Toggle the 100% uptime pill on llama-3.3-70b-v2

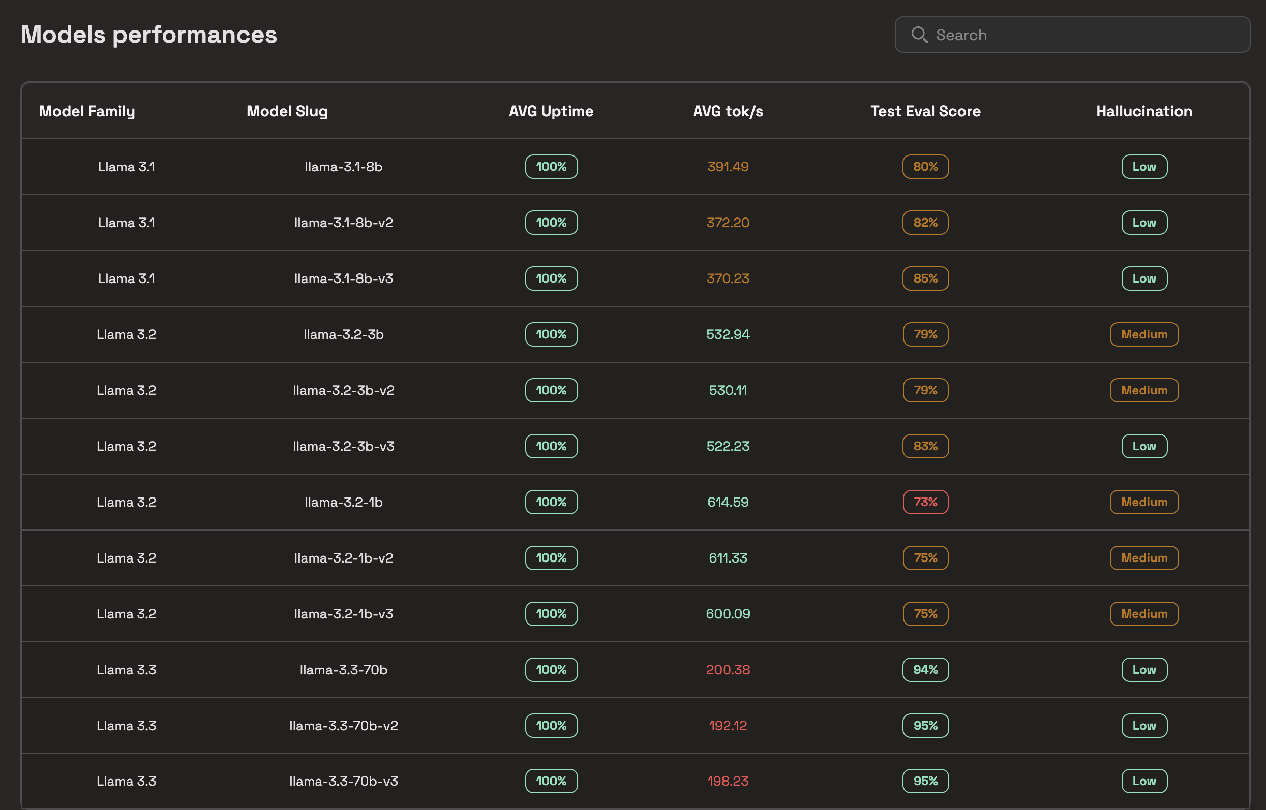pyautogui.click(x=551, y=725)
